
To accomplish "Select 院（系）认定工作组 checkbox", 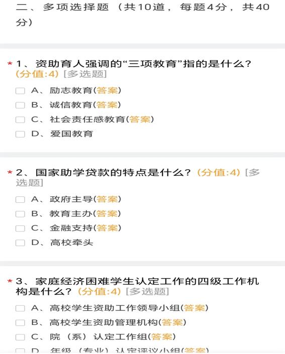I will click(x=20, y=337).
